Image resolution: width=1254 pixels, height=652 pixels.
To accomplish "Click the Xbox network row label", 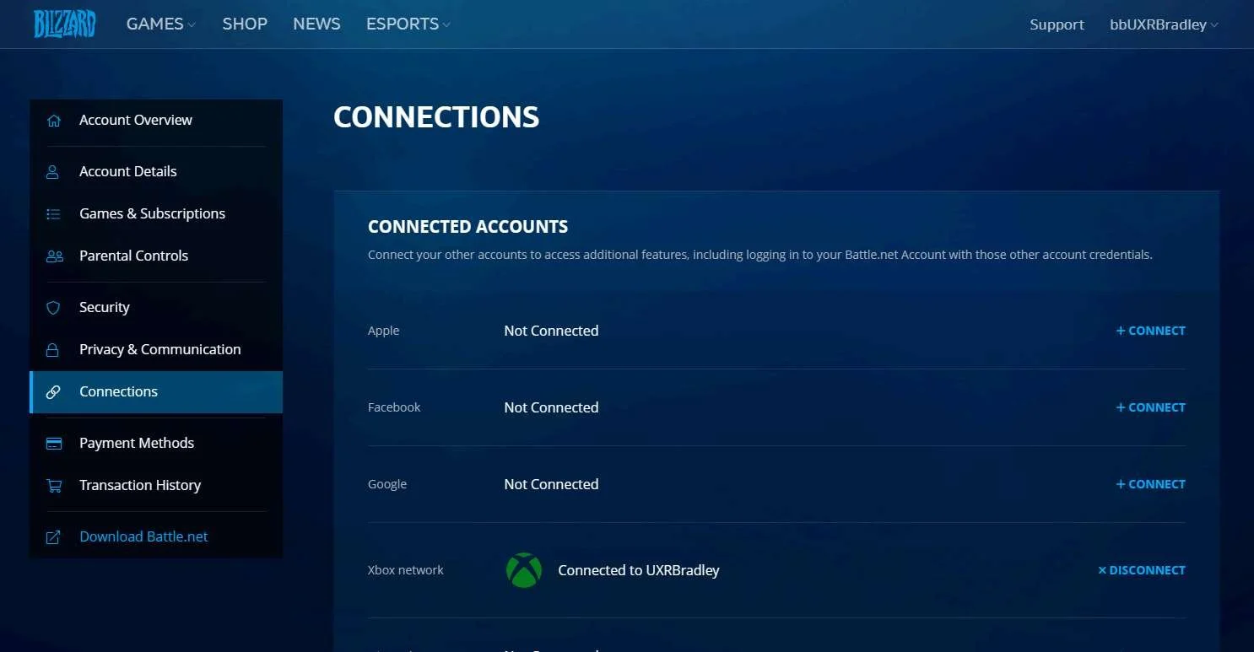I will [406, 570].
